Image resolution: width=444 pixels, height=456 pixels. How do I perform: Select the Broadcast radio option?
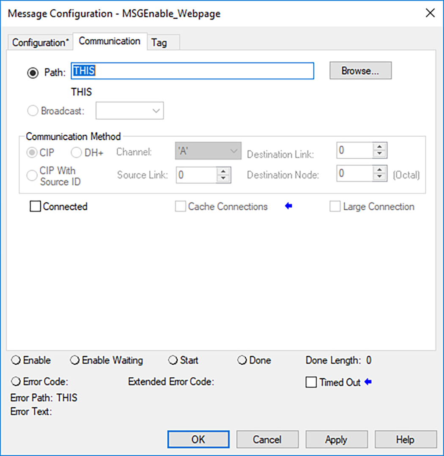click(x=33, y=110)
